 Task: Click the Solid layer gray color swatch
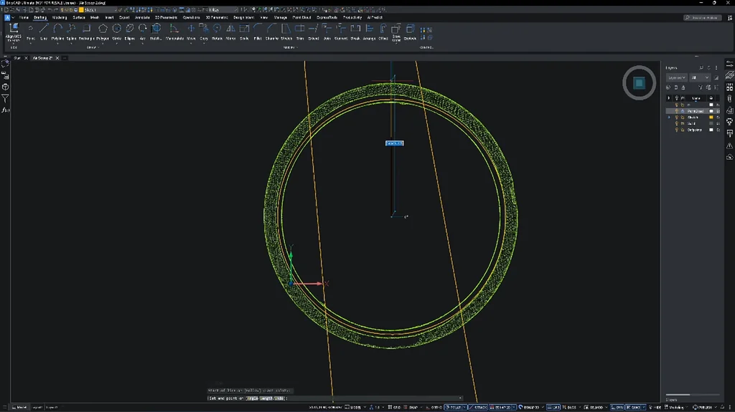tap(711, 123)
